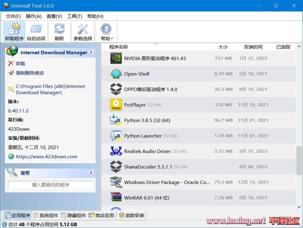Open the 文件(F) menu
Image resolution: width=303 pixels, height=228 pixels.
click(x=13, y=17)
